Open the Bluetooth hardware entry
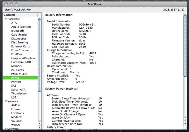This screenshot has width=189, height=132. coord(18,31)
